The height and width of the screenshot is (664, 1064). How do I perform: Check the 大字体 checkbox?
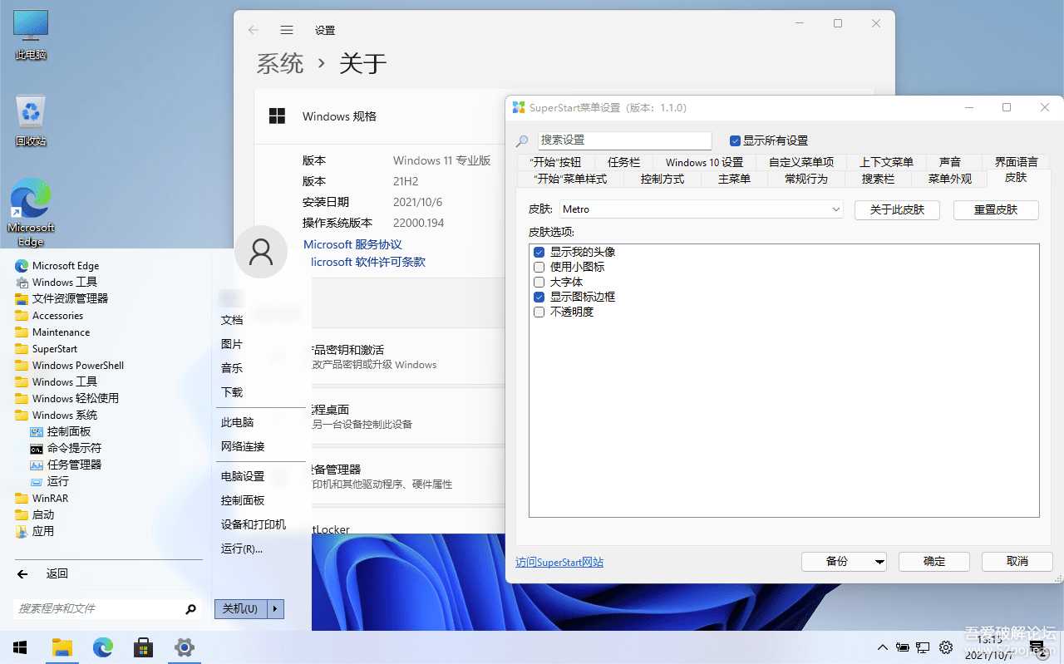point(539,282)
